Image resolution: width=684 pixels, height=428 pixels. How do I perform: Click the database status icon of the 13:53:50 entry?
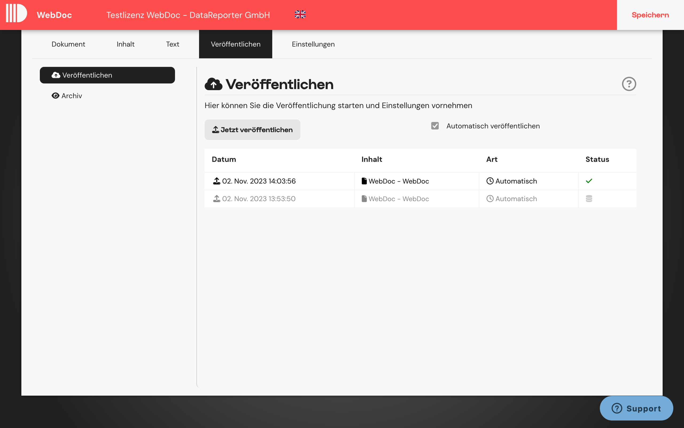(x=589, y=198)
